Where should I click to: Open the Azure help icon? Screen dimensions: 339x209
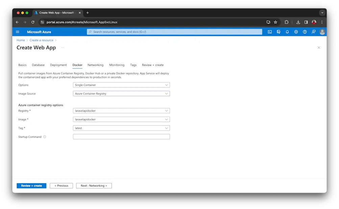(305, 32)
